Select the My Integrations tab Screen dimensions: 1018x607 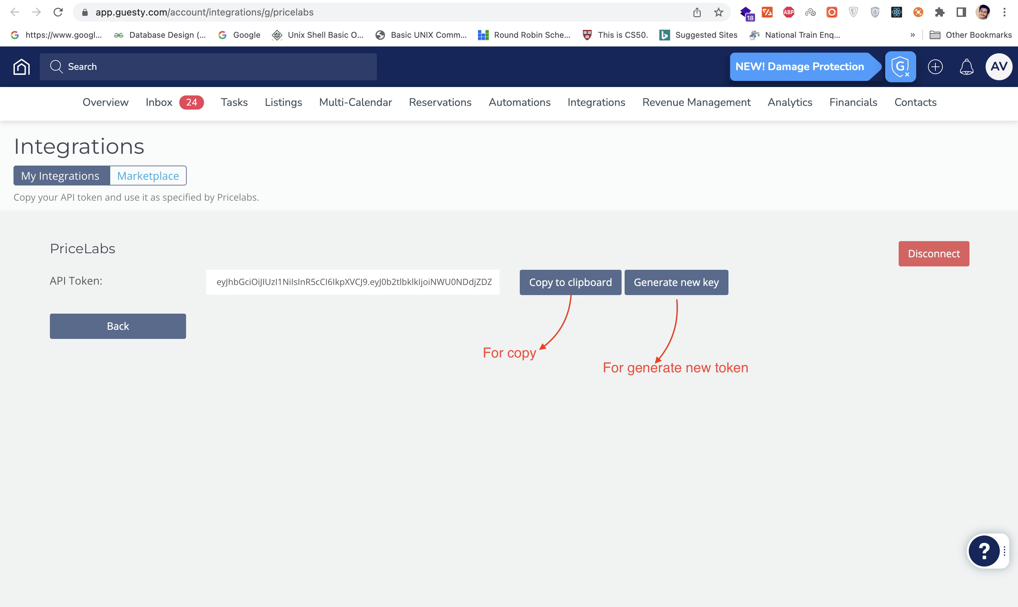[62, 175]
